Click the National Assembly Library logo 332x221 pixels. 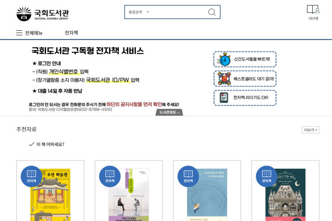click(42, 14)
